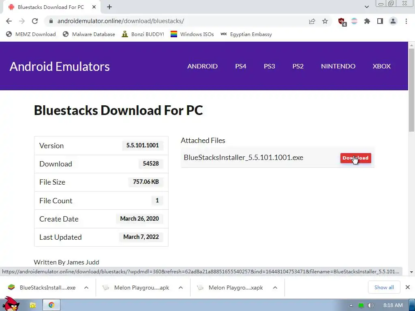Open the PS3 nav menu item
Viewport: 415px width, 311px height.
click(269, 66)
